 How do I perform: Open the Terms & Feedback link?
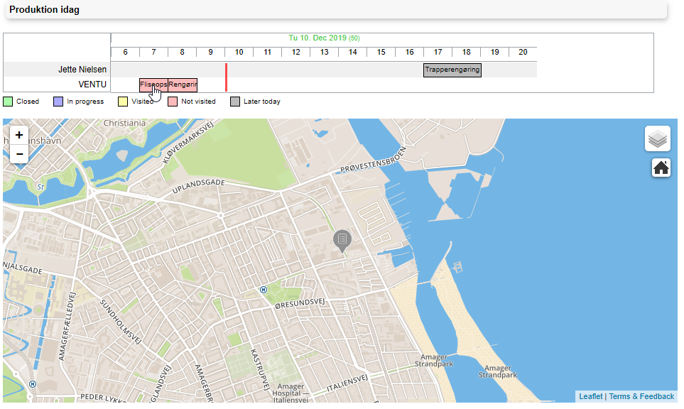coord(641,396)
